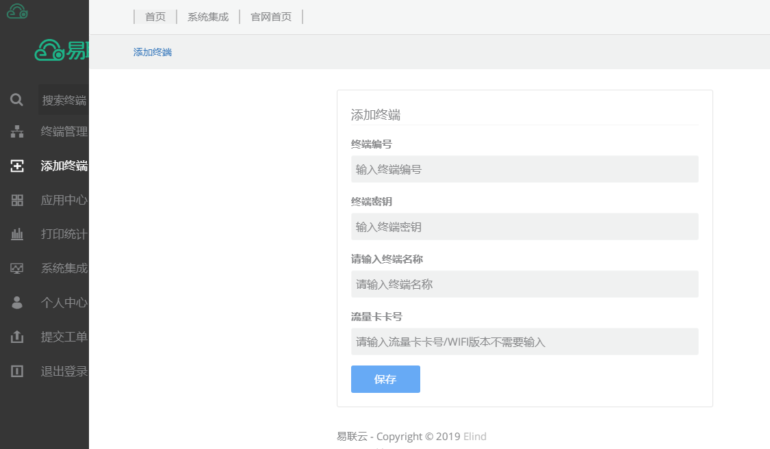Click the system integration monitor icon
The height and width of the screenshot is (449, 770).
tap(17, 268)
